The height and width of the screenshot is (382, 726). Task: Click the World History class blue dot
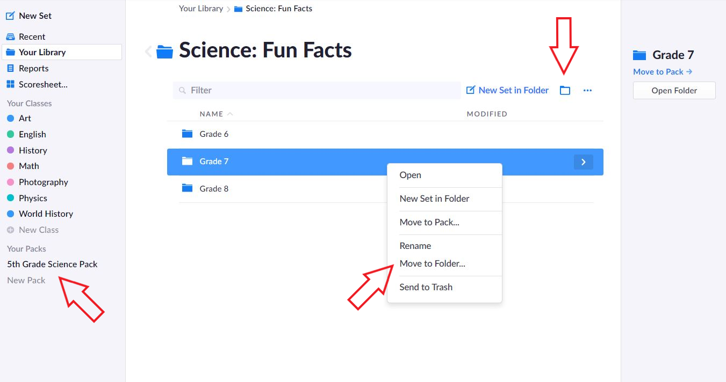pos(10,214)
